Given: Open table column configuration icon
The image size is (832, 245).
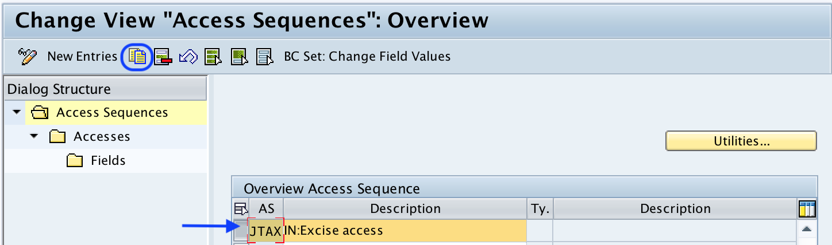Looking at the screenshot, I should pos(807,209).
